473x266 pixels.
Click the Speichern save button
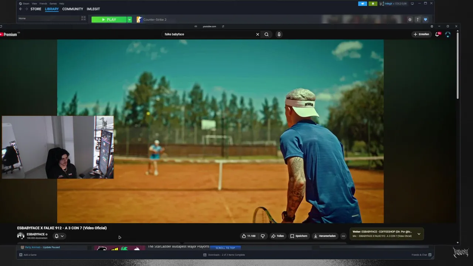299,236
